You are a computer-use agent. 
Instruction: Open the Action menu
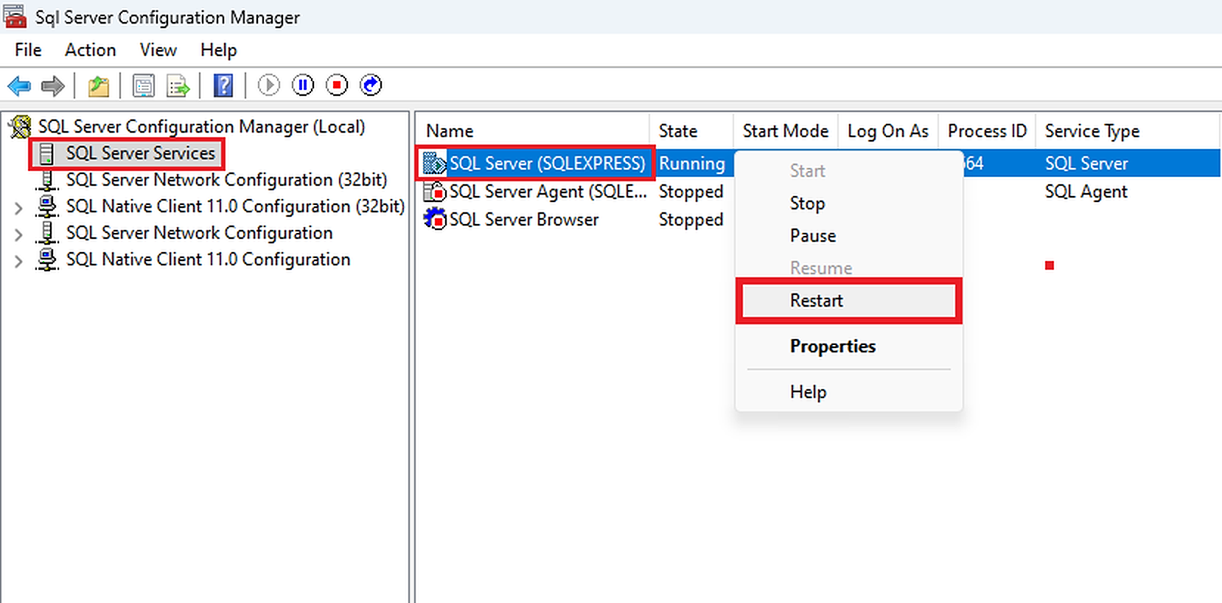coord(91,50)
